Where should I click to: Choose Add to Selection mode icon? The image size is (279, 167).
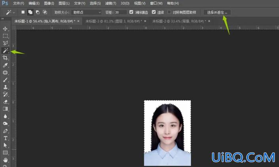(x=30, y=12)
